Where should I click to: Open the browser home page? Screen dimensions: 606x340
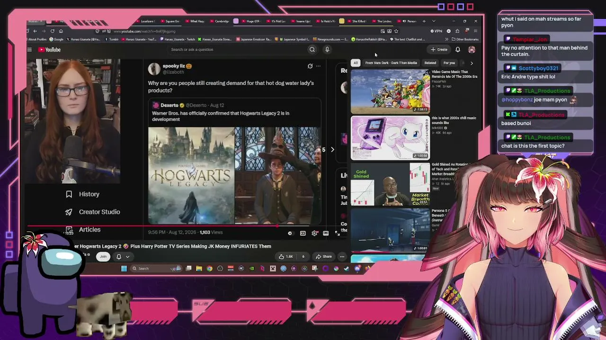61,31
